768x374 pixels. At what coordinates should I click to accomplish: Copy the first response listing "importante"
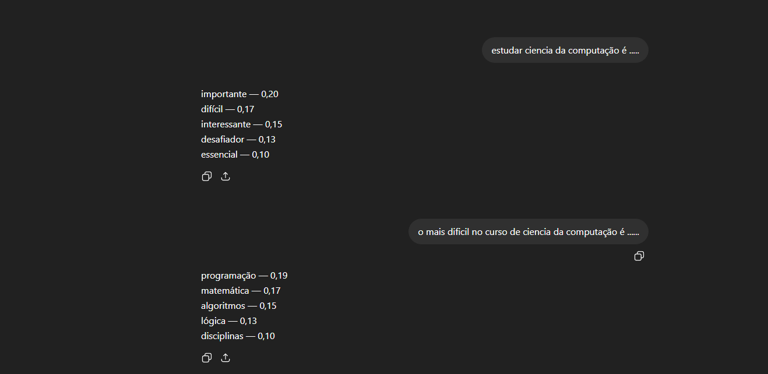click(x=206, y=176)
